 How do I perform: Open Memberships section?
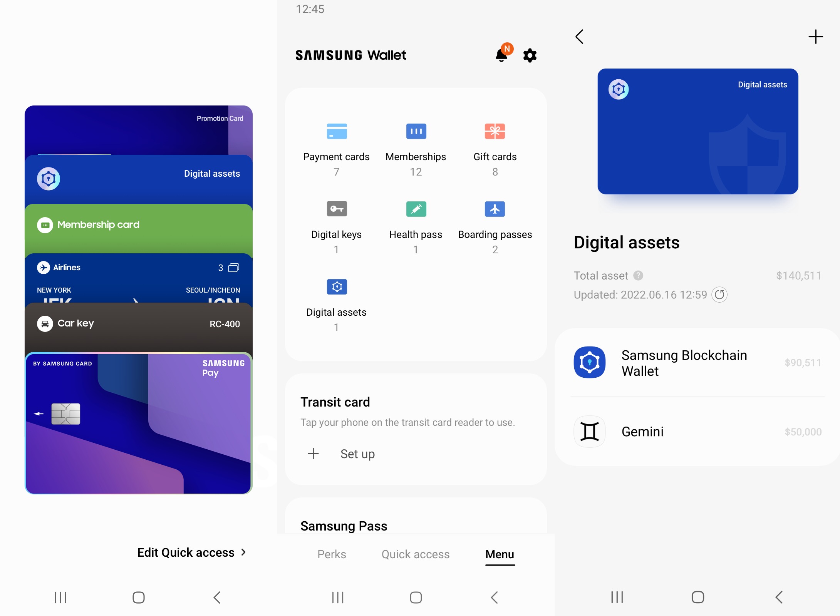click(416, 148)
